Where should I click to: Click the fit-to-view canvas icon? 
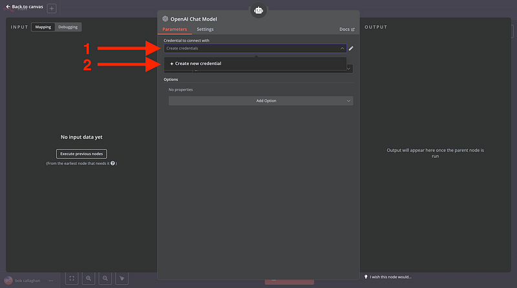(72, 278)
